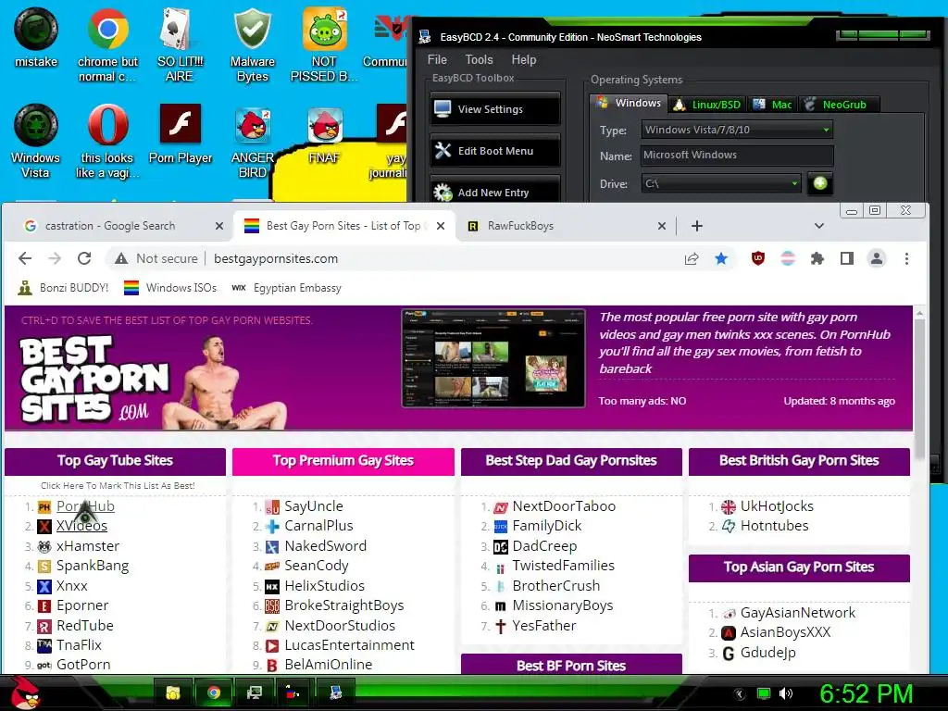Open the 'mistake' desktop icon
This screenshot has width=948, height=711.
[x=36, y=38]
